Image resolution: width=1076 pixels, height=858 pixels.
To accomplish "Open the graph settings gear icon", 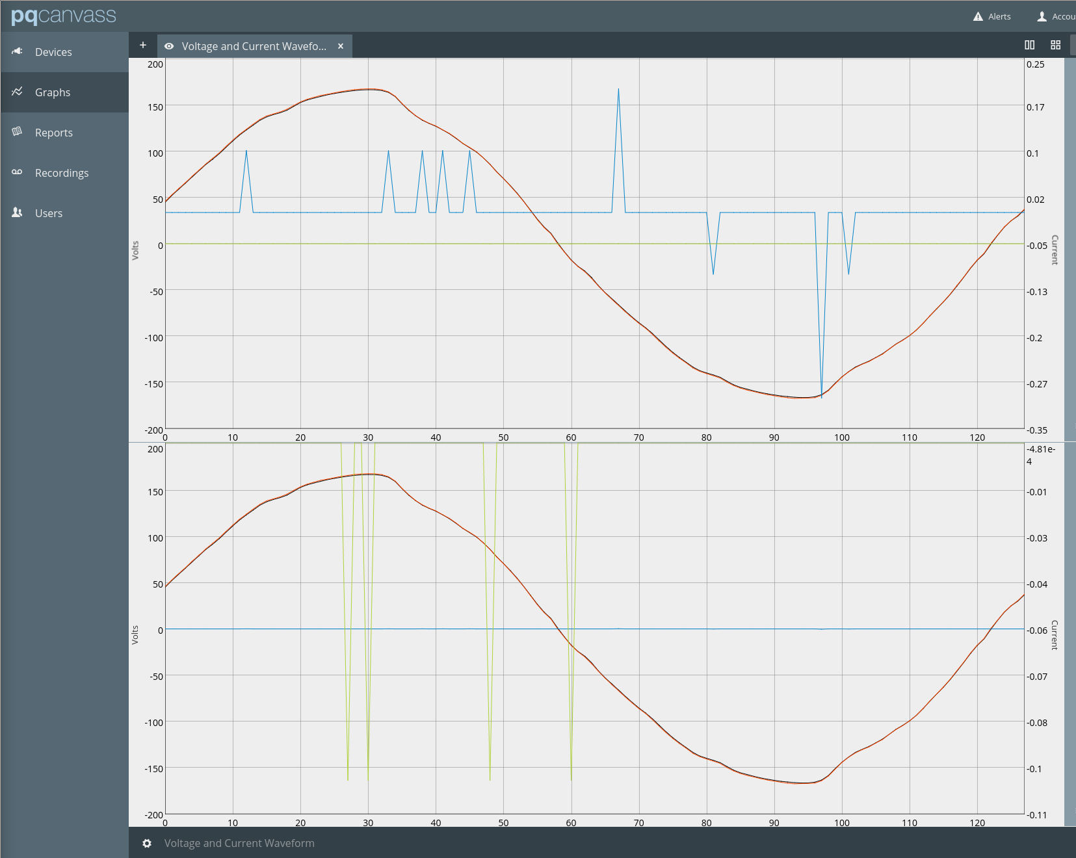I will click(147, 843).
